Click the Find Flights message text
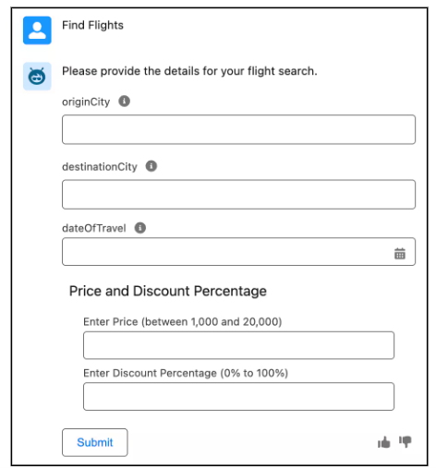 92,25
